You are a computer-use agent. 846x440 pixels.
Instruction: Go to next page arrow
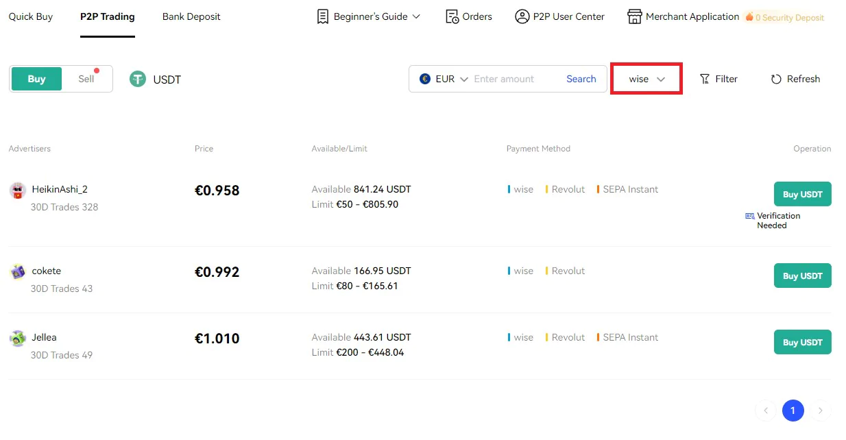coord(820,411)
